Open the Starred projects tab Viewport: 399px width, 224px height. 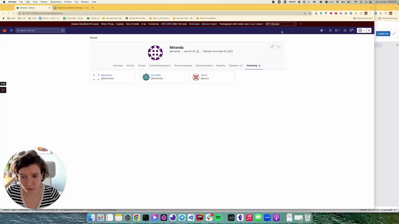(x=204, y=66)
